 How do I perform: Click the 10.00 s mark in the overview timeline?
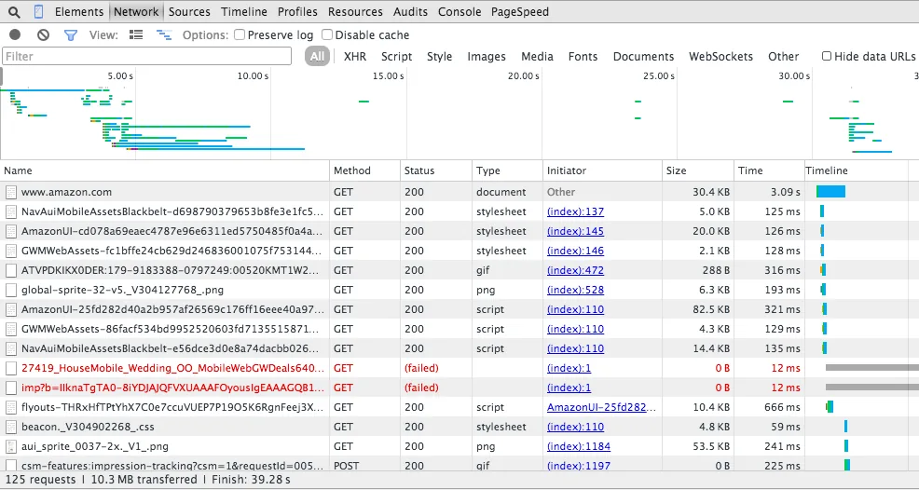point(253,76)
